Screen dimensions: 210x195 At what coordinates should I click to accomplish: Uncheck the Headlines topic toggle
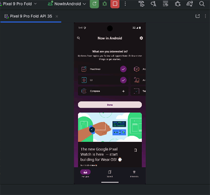pyautogui.click(x=123, y=69)
